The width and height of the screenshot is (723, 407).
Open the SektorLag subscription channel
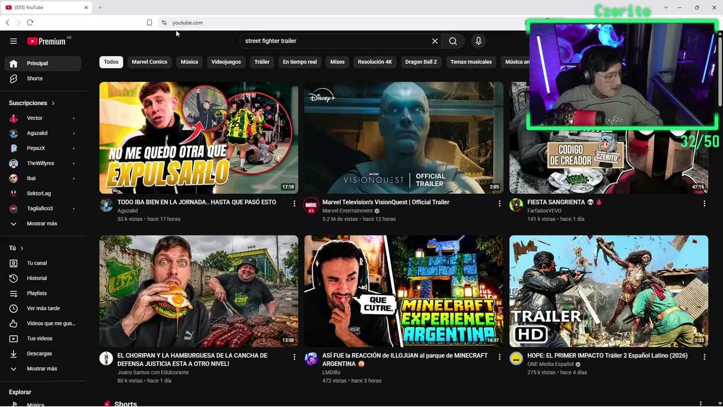pos(43,193)
